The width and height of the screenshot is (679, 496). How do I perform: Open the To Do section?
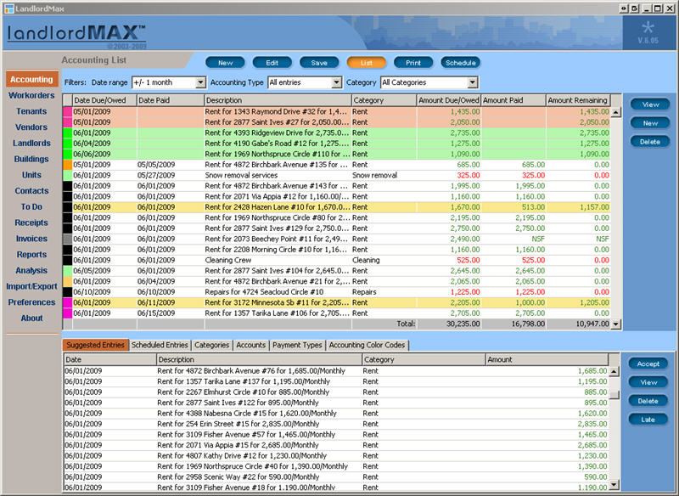31,206
